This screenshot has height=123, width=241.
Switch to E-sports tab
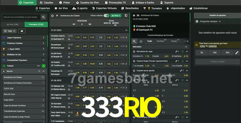(80, 8)
